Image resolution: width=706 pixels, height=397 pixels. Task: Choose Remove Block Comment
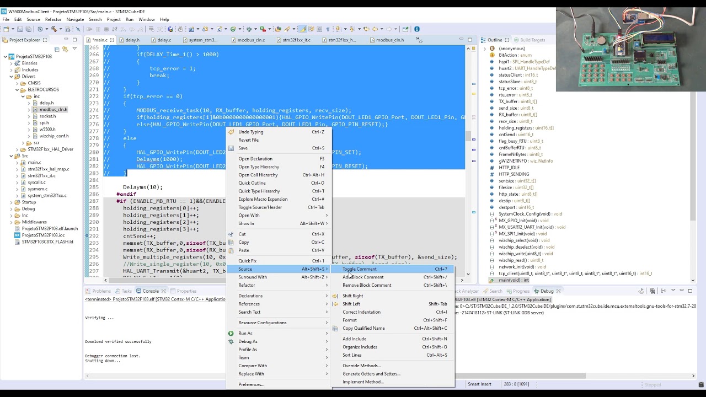point(392,285)
